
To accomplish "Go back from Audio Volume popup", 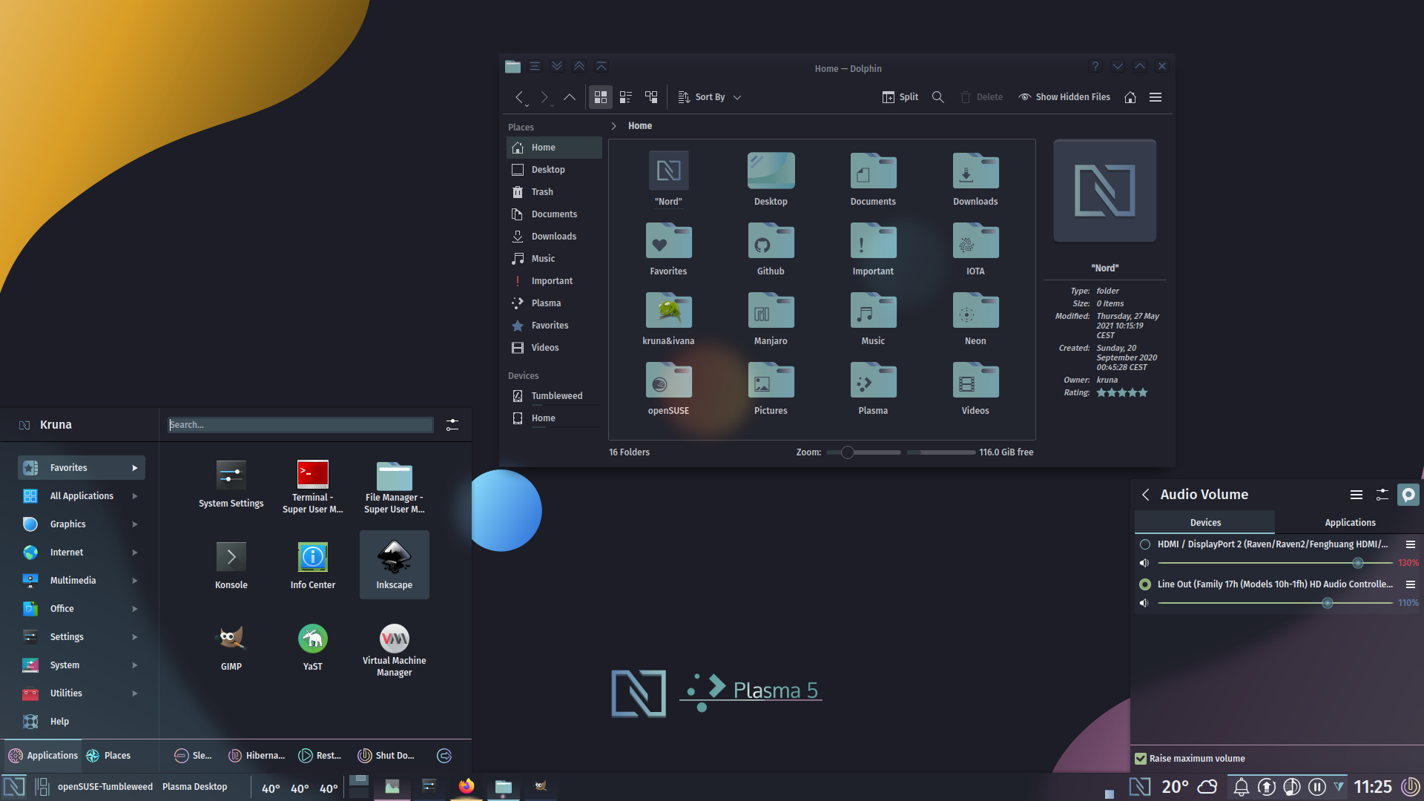I will (1146, 495).
